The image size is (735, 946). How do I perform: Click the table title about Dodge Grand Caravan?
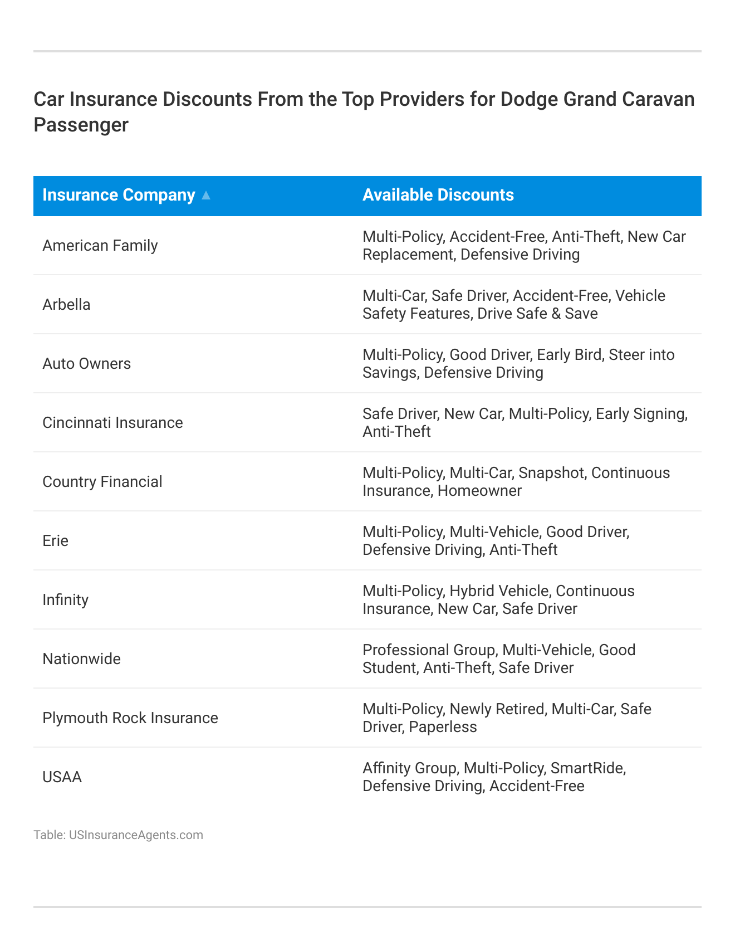click(x=364, y=111)
